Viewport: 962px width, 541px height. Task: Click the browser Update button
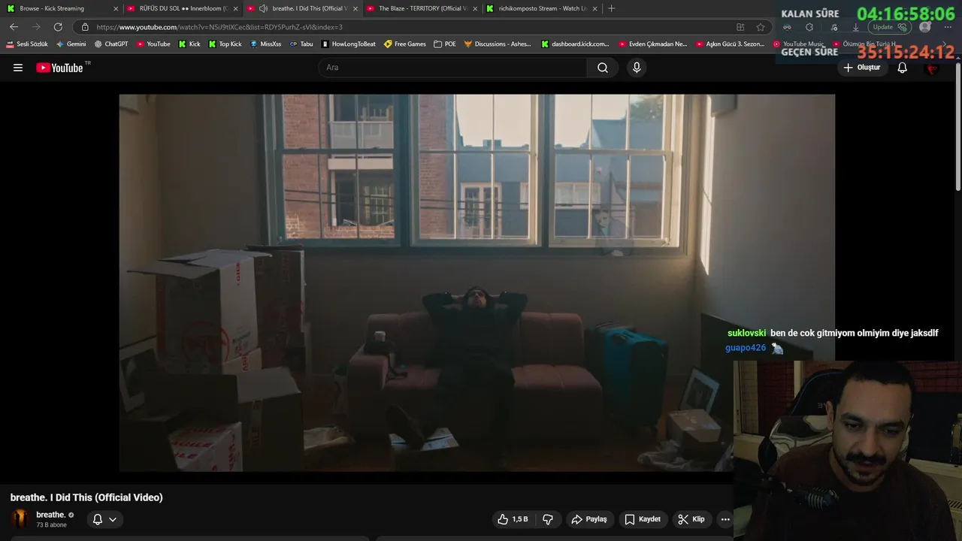891,27
